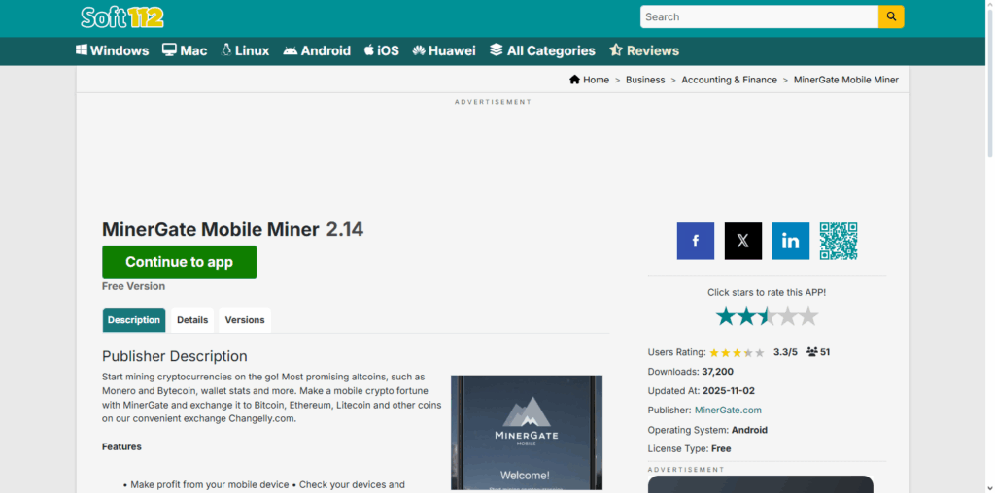Go to Home in the breadcrumb

(x=596, y=80)
